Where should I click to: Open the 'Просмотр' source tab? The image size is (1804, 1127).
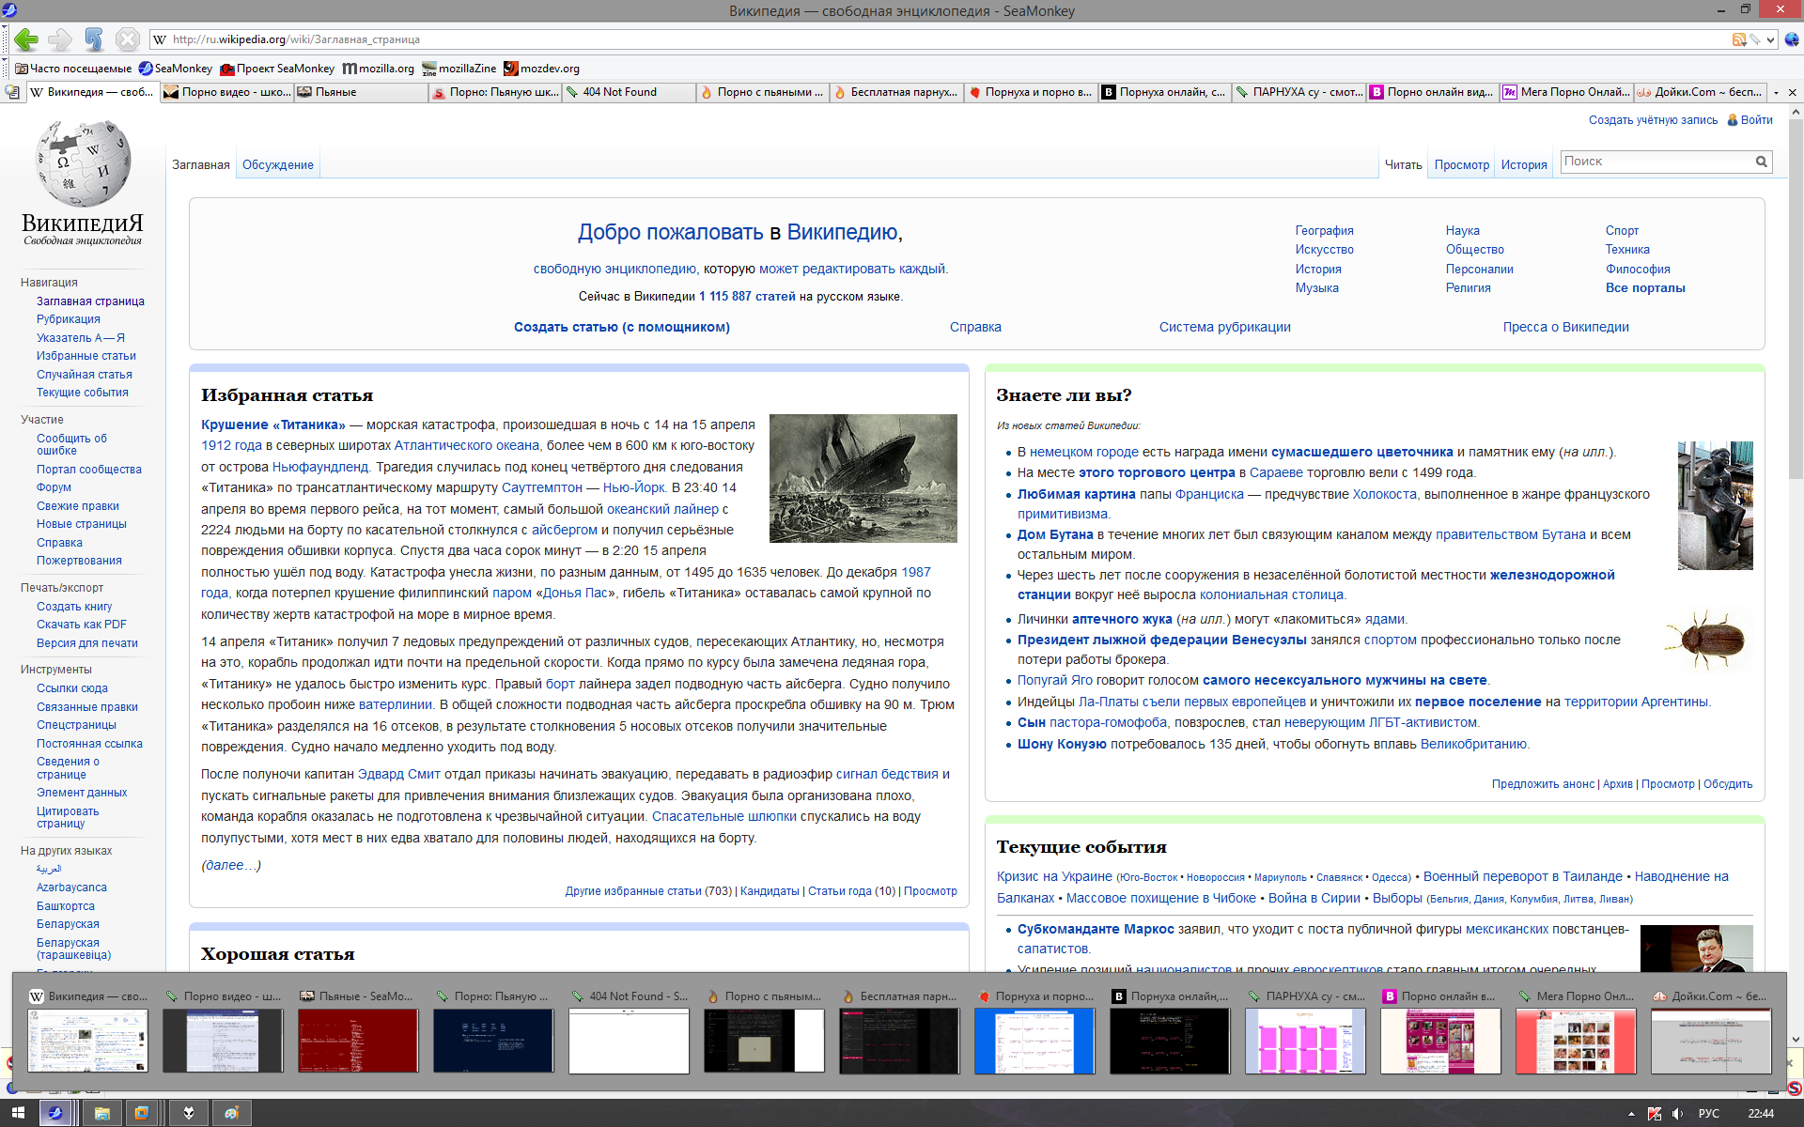coord(1461,164)
